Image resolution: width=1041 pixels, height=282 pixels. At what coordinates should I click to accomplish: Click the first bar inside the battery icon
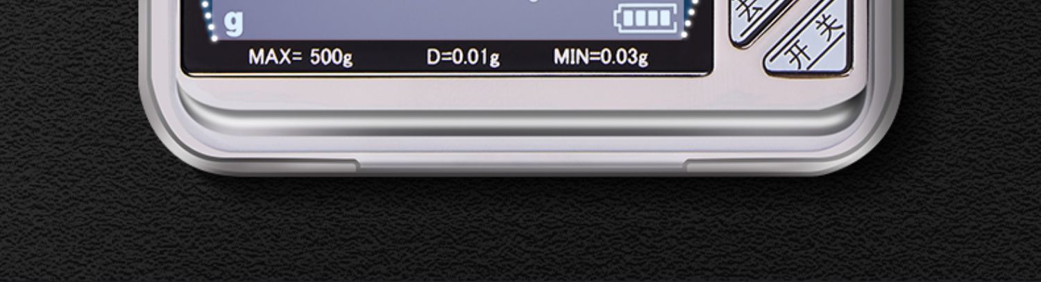[x=627, y=19]
